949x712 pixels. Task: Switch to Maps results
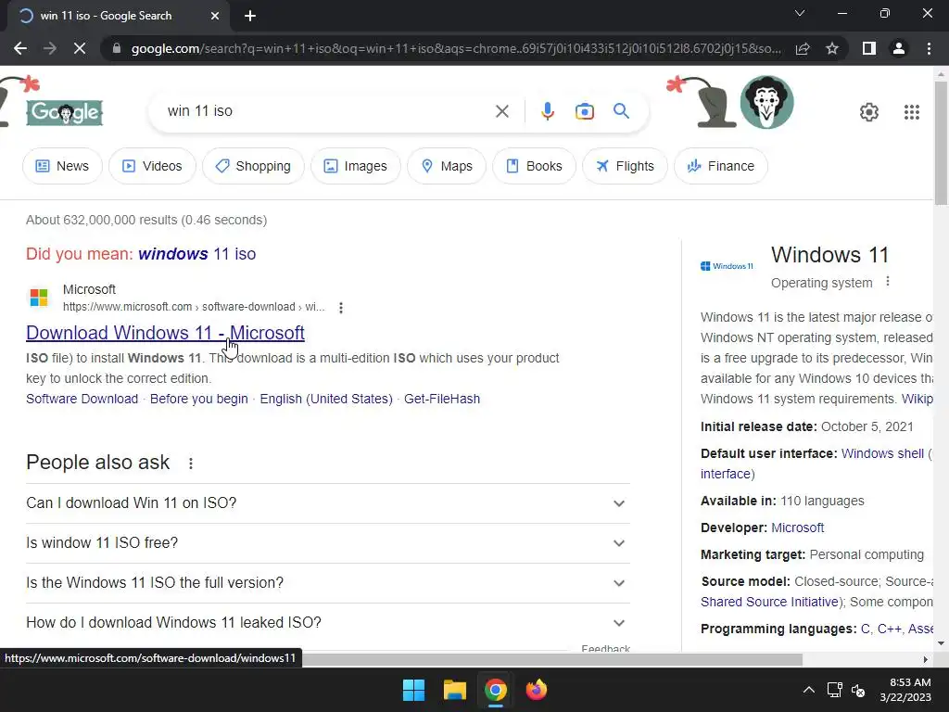tap(447, 166)
